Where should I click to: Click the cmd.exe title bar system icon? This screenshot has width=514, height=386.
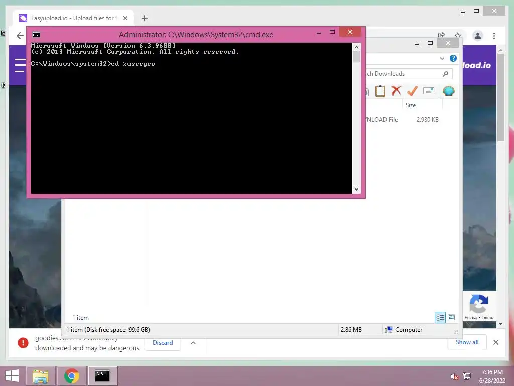tap(36, 35)
